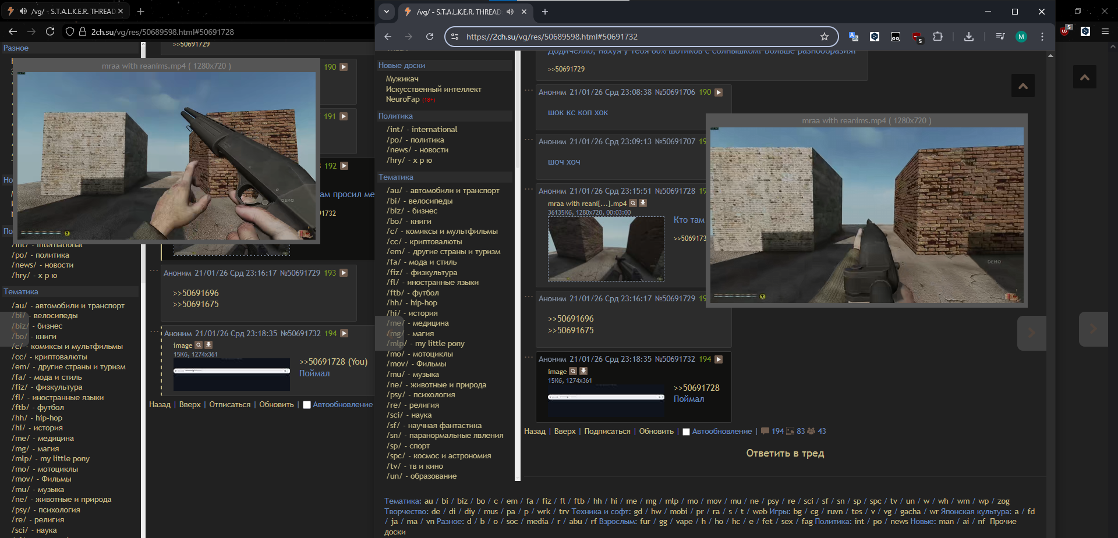Mute the audio in the Chrome tab
Viewport: 1118px width, 538px height.
coord(510,12)
